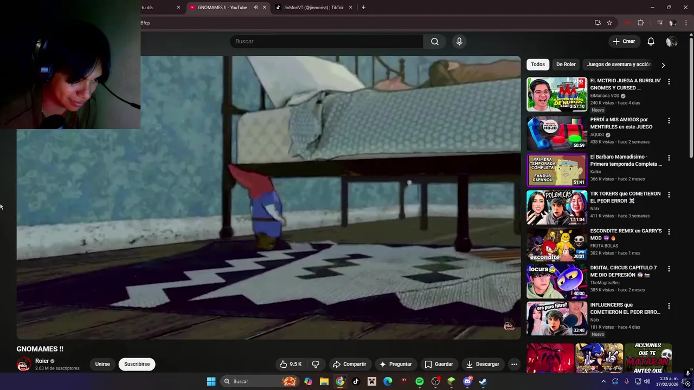Open menu for ESCONDITE REMIX video
The width and height of the screenshot is (694, 390).
pos(669,231)
